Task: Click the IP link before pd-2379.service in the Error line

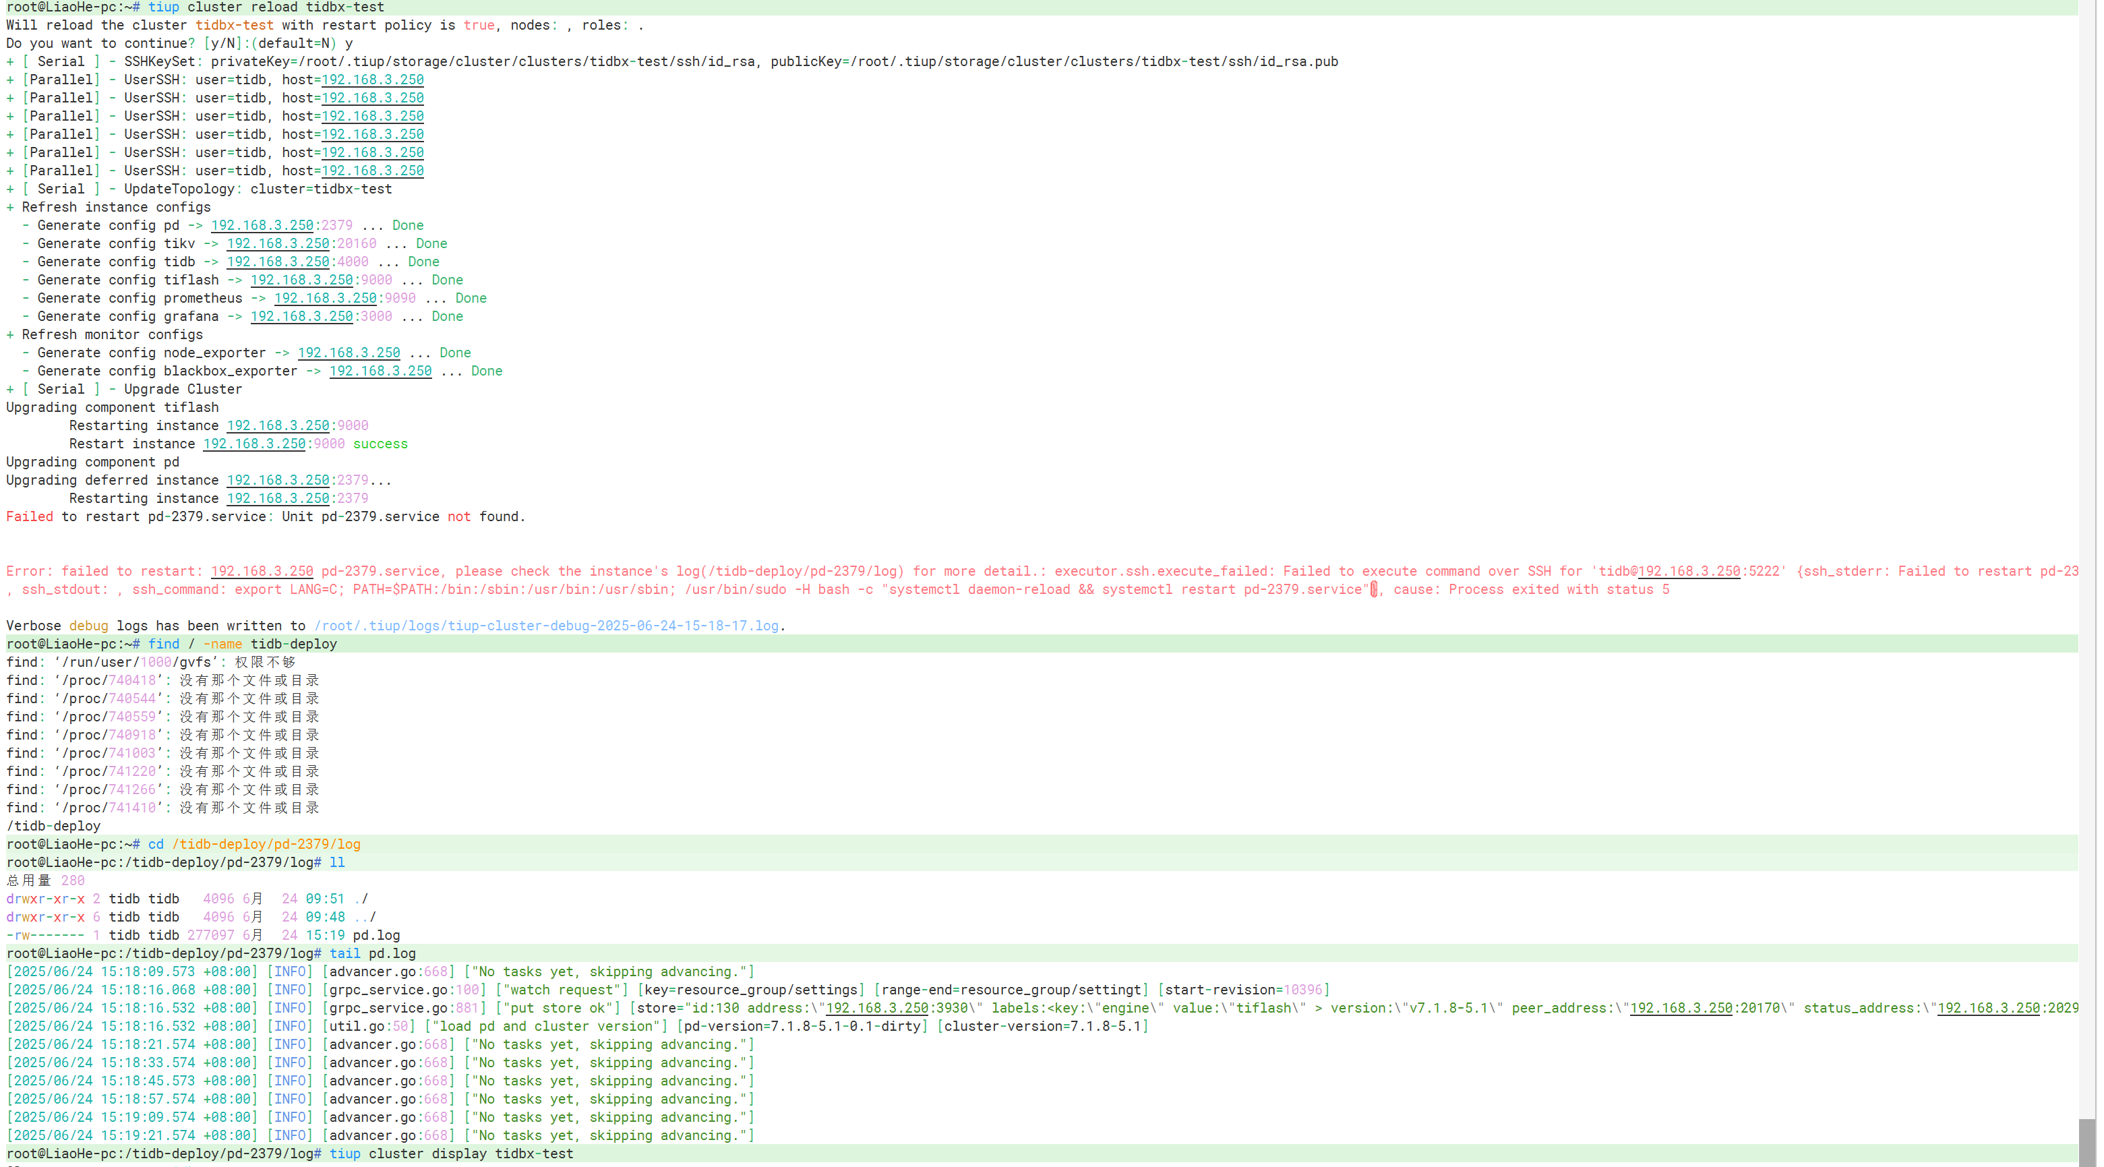Action: (x=262, y=572)
